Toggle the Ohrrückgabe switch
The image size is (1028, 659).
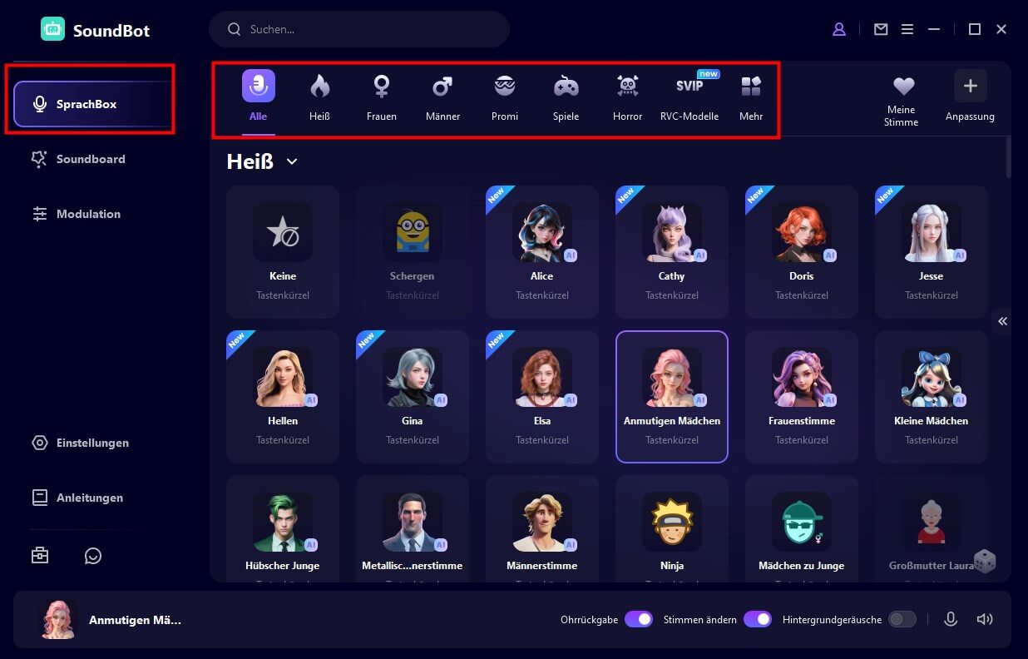pyautogui.click(x=639, y=619)
